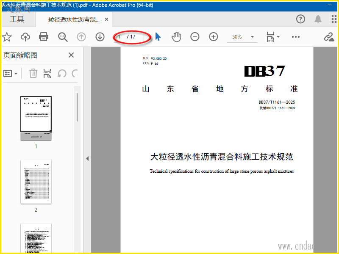Close the 粒径透水性沥青混... document tab
Viewport: 339px width, 254px height.
(106, 19)
